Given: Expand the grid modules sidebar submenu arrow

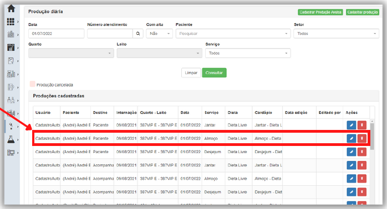Looking at the screenshot, I should (18, 22).
